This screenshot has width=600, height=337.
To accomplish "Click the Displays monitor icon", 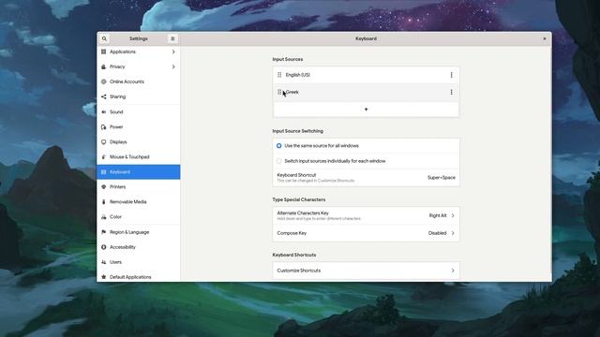I will [103, 141].
